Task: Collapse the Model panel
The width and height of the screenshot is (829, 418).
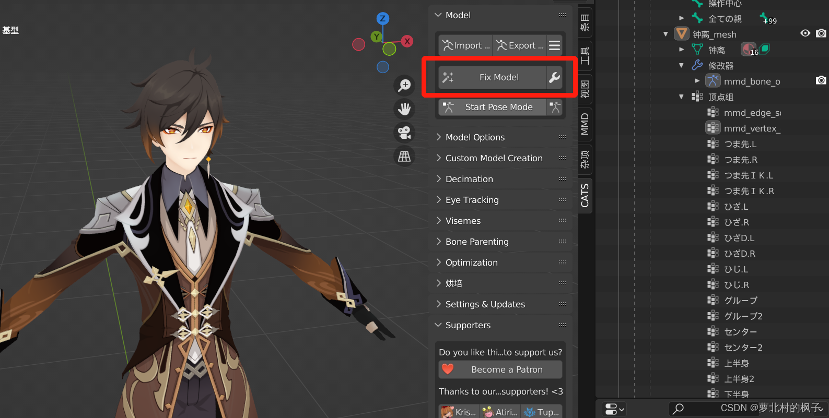Action: click(438, 15)
